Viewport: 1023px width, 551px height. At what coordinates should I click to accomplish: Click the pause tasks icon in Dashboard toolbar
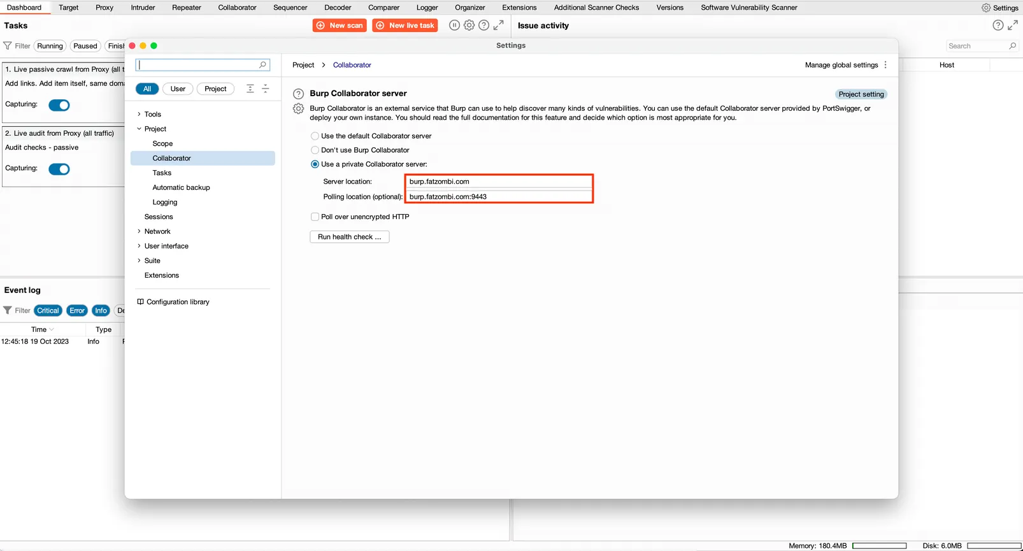[454, 25]
